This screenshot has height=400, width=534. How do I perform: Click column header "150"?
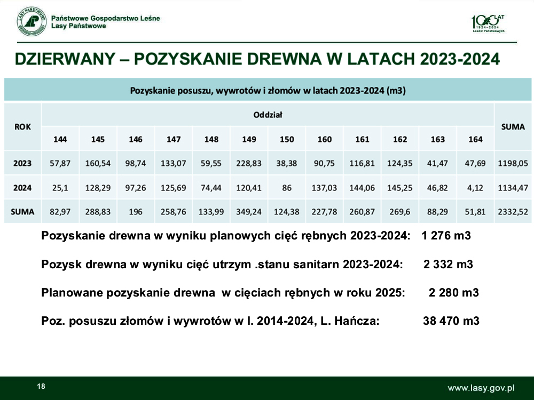pos(287,139)
